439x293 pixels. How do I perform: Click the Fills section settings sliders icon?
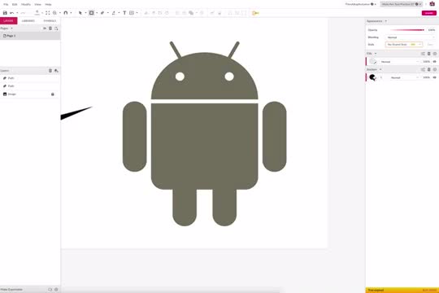coord(423,54)
